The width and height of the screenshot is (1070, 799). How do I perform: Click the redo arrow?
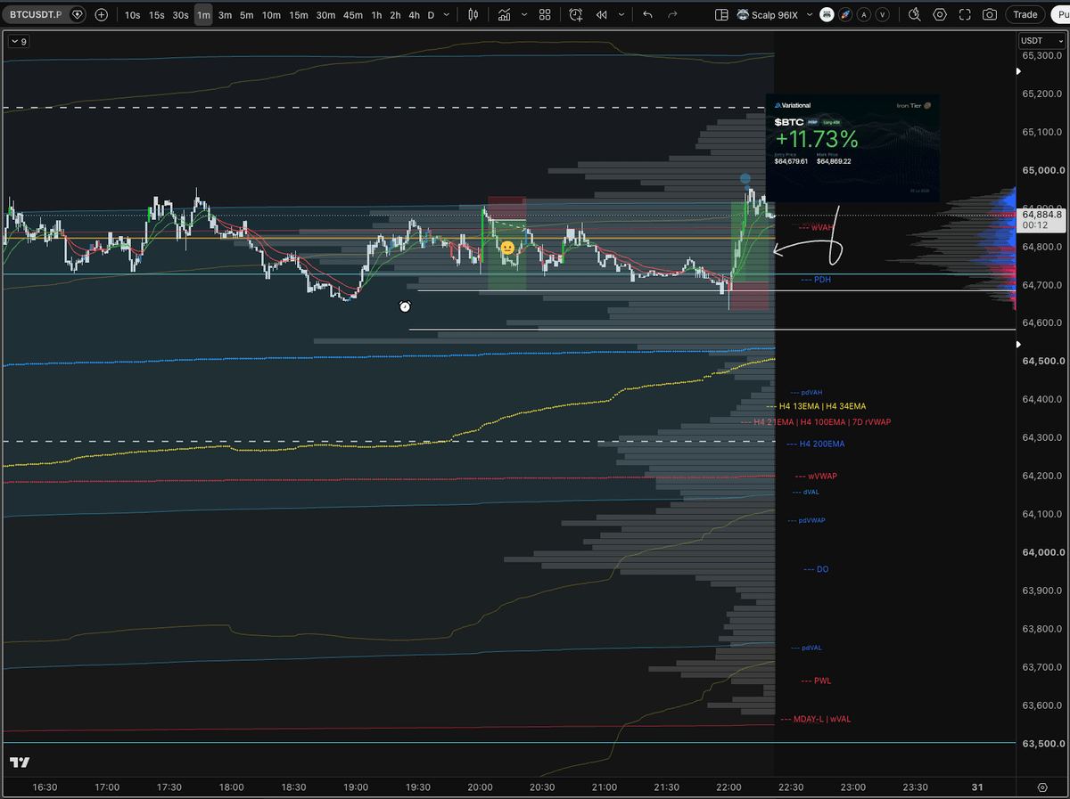click(674, 14)
